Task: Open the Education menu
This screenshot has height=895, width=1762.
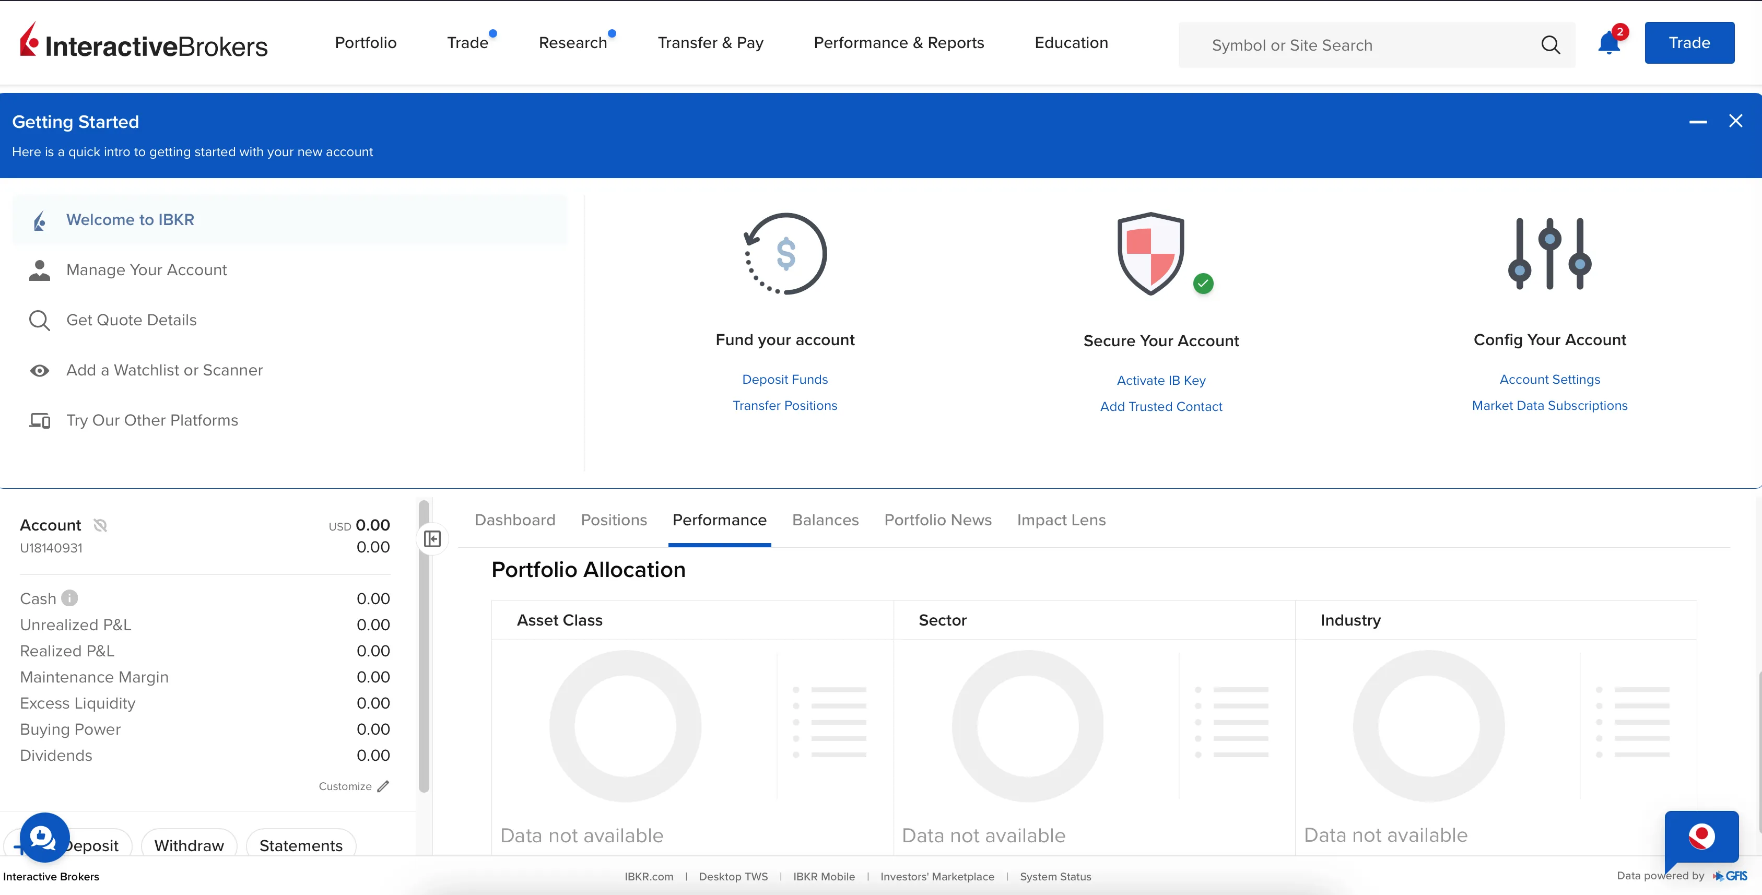Action: point(1071,42)
